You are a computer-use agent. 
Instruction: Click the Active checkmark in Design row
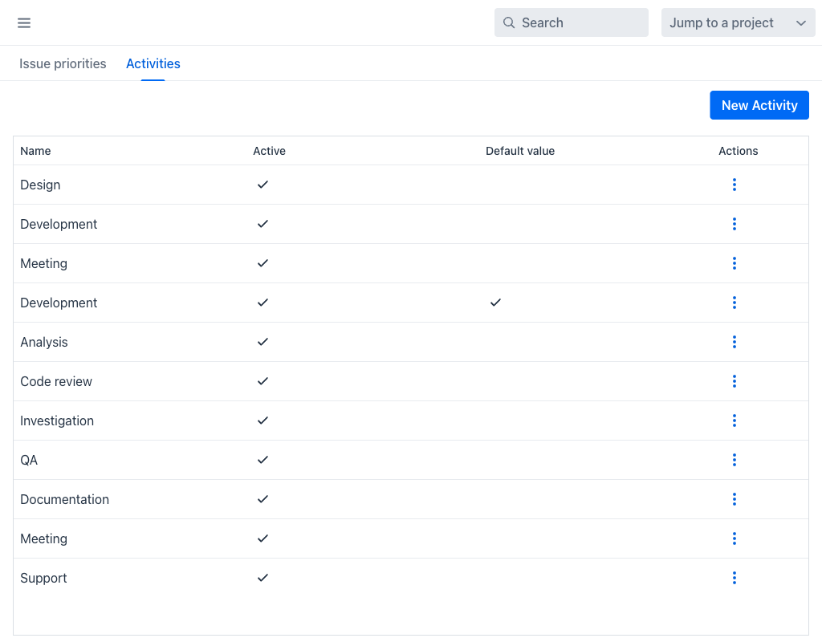tap(262, 185)
